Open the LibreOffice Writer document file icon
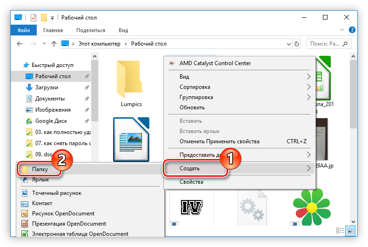The width and height of the screenshot is (368, 247). click(x=131, y=140)
